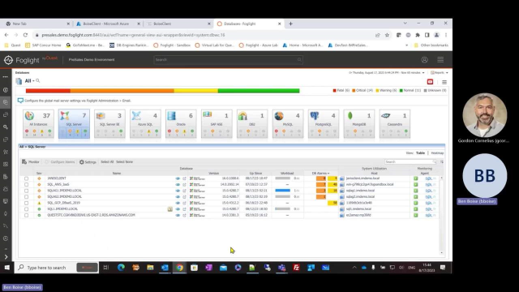Open the PostgreSQL database tile
The width and height of the screenshot is (519, 292).
point(324,124)
